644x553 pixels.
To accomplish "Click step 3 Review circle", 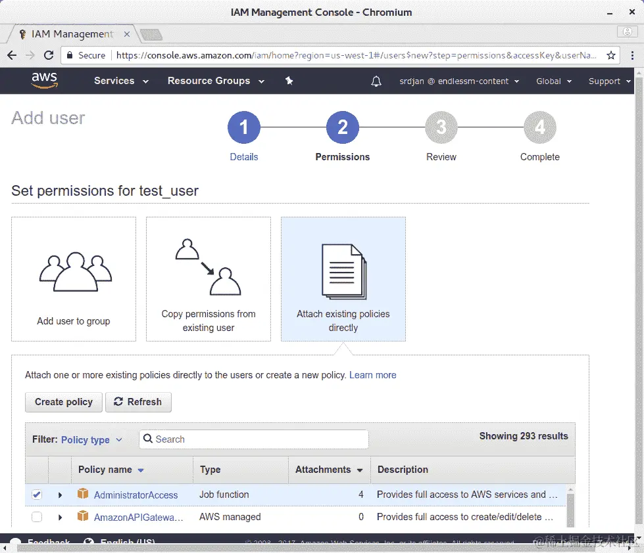I will coord(441,127).
